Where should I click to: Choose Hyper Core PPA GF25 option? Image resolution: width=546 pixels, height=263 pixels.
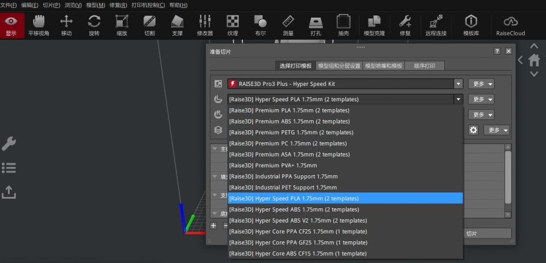345,243
